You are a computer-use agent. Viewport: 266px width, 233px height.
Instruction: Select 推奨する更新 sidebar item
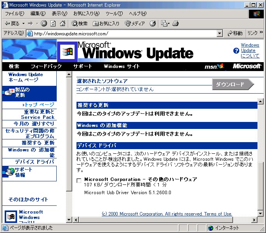click(38, 143)
